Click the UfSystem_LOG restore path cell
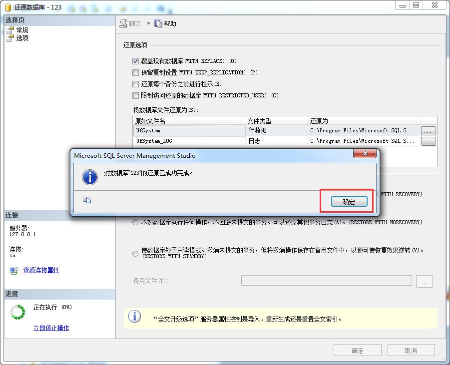Image resolution: width=450 pixels, height=365 pixels. point(364,141)
